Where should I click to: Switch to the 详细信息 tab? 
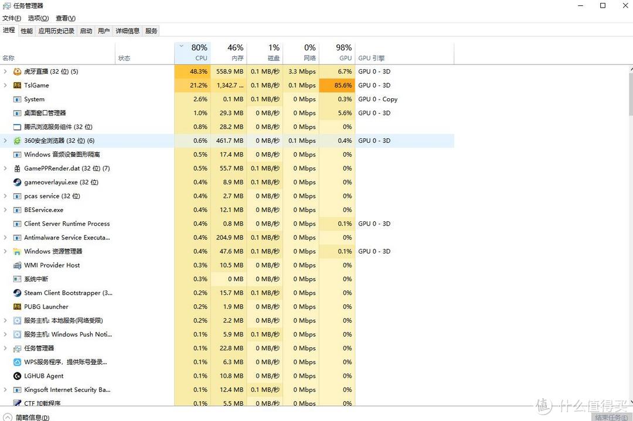coord(128,30)
